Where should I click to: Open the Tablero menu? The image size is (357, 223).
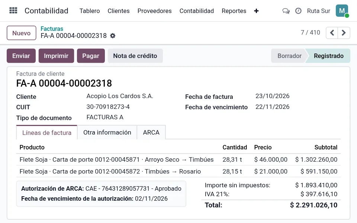click(x=90, y=11)
